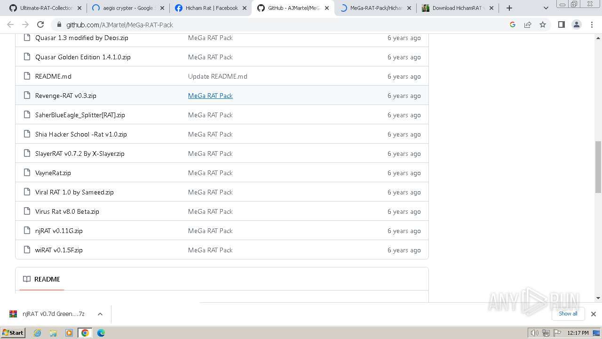Open SlayerRAT v0.7.2 By X-Slayer.zip
602x339 pixels.
pos(79,153)
